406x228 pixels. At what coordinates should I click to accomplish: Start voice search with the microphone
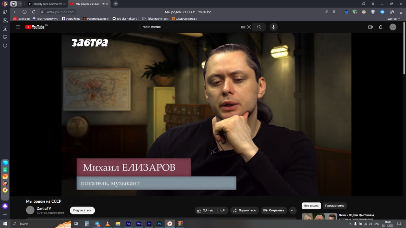tap(274, 27)
